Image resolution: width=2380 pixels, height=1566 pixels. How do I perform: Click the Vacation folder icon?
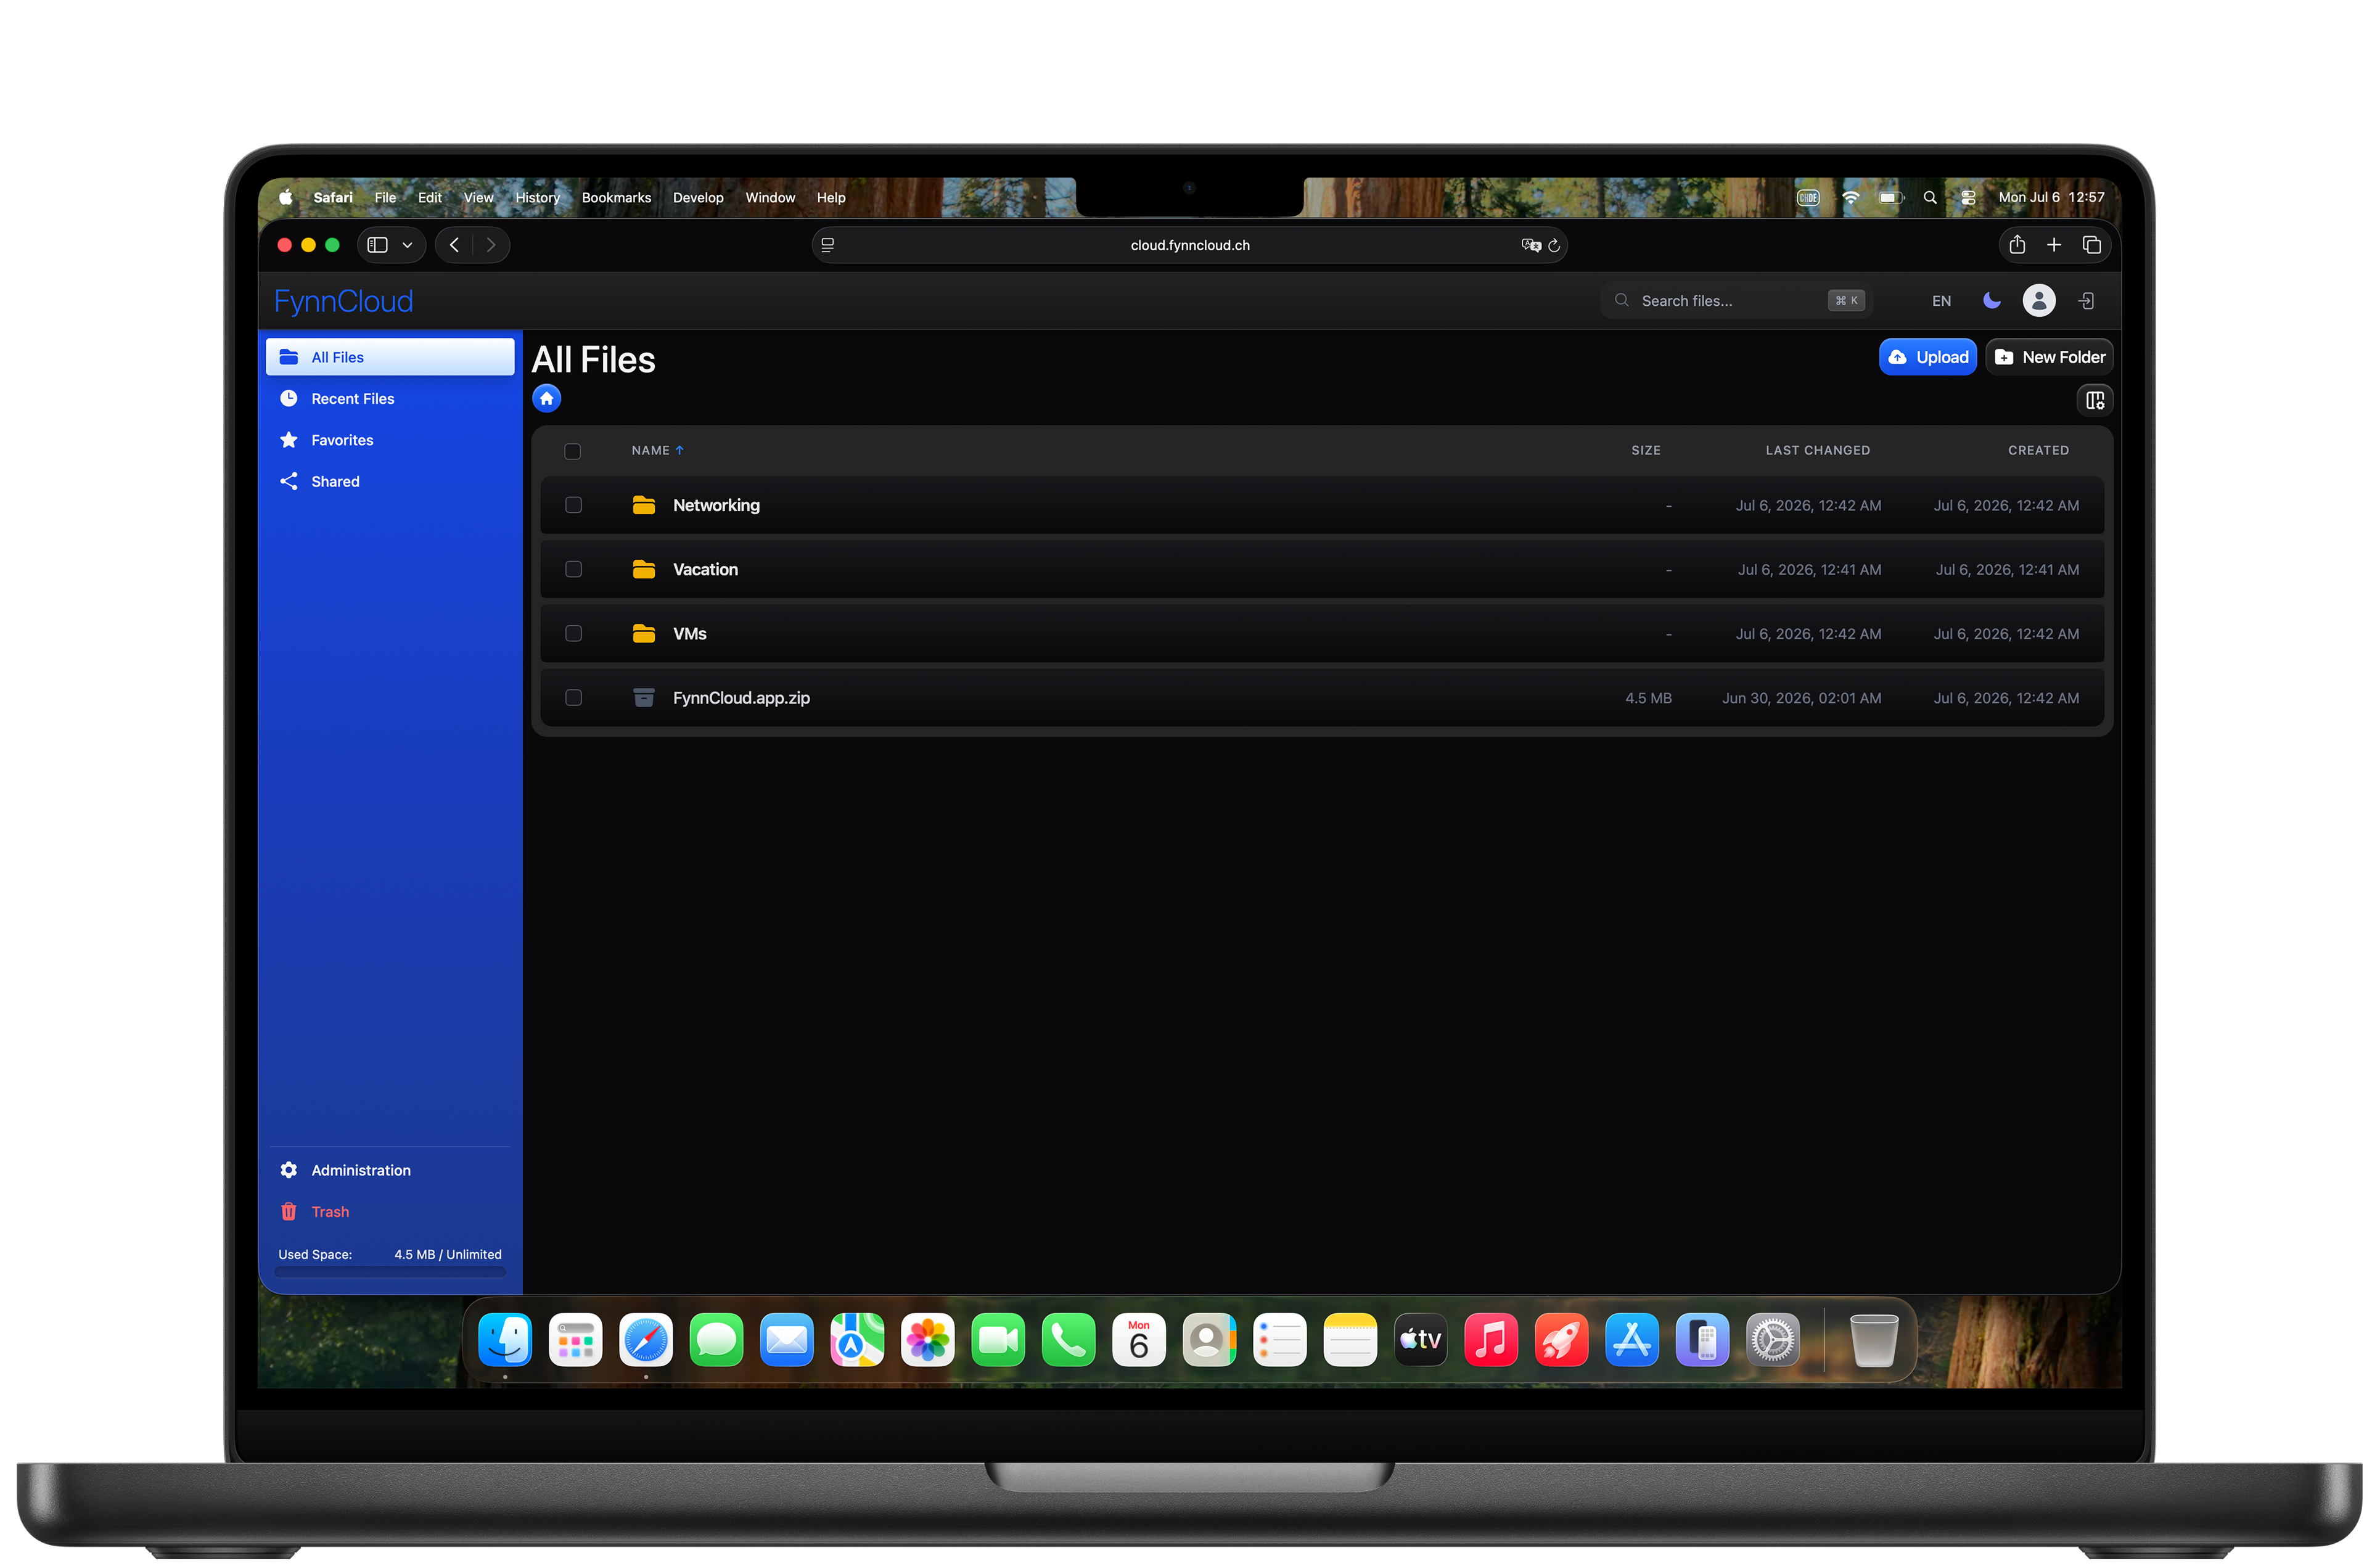pos(644,569)
